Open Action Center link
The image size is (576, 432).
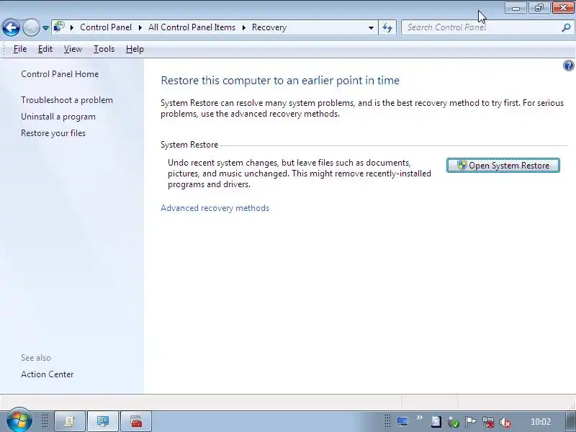(x=47, y=374)
